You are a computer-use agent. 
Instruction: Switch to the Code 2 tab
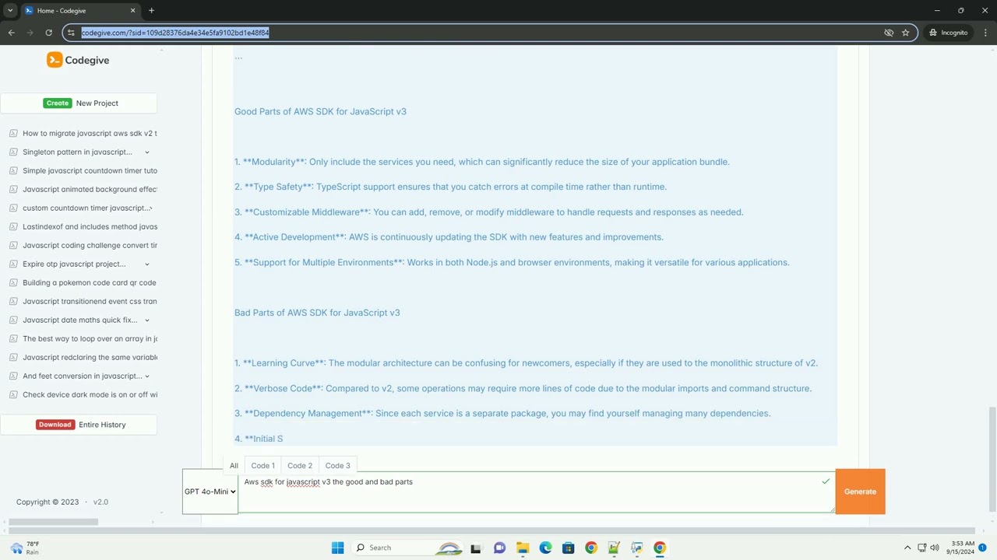(300, 465)
